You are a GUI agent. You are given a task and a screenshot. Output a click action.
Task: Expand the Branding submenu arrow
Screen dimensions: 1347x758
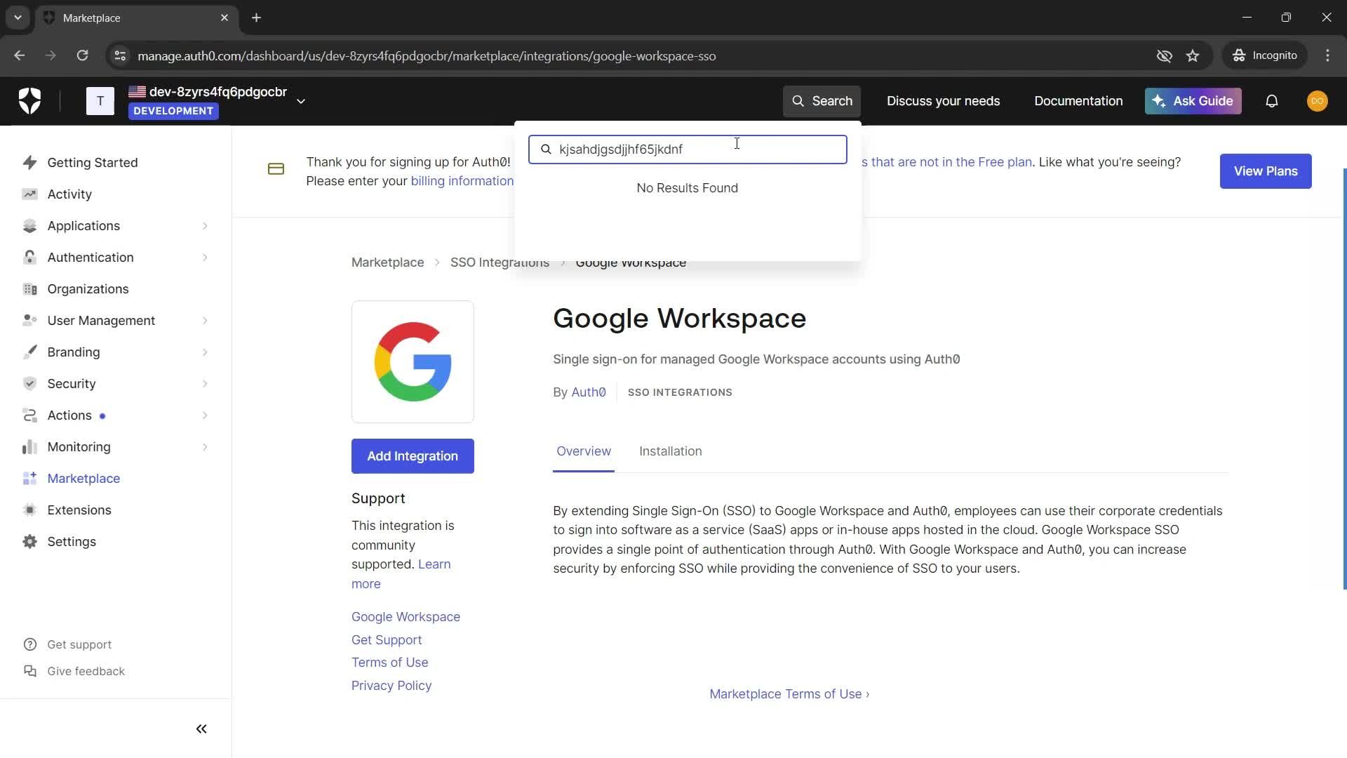click(x=205, y=352)
